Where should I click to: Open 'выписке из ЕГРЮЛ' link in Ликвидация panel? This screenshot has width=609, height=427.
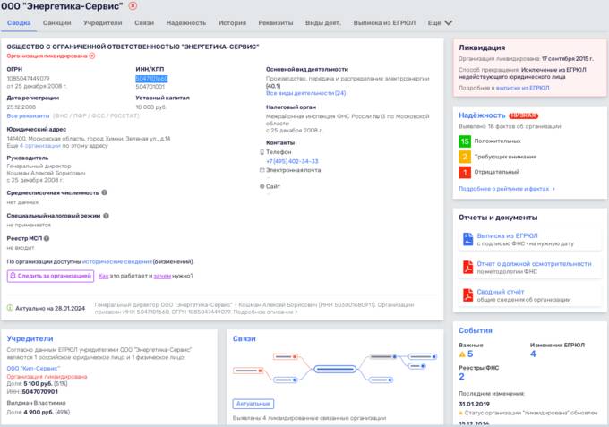[522, 88]
